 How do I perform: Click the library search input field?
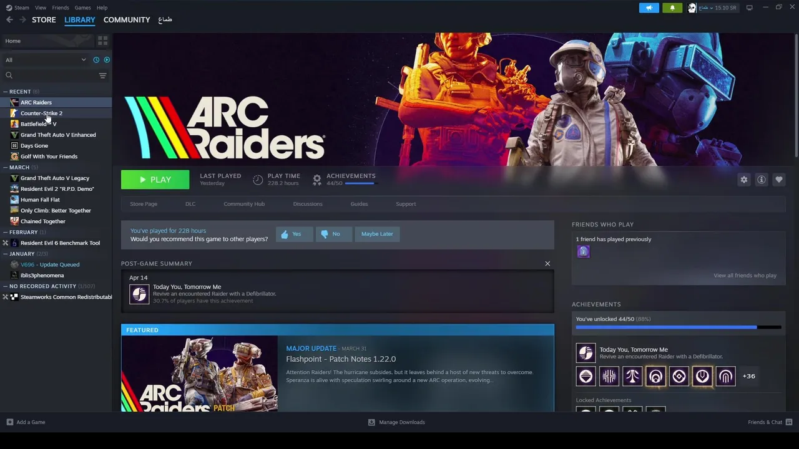pyautogui.click(x=55, y=75)
